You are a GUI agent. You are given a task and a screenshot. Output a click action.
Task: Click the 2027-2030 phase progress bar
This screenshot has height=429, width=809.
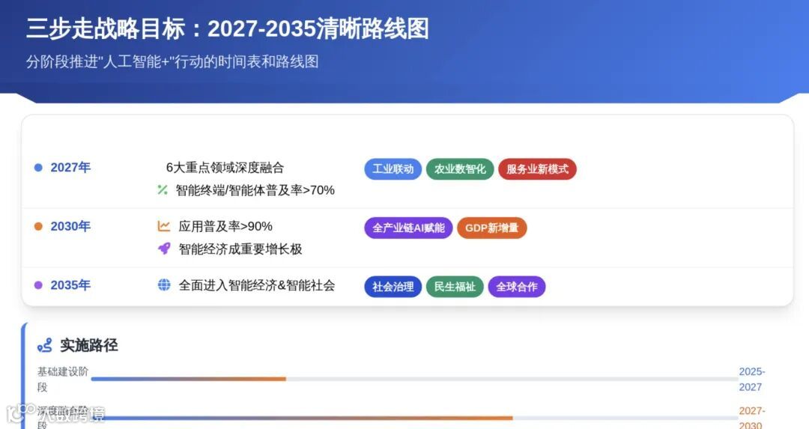[414, 419]
